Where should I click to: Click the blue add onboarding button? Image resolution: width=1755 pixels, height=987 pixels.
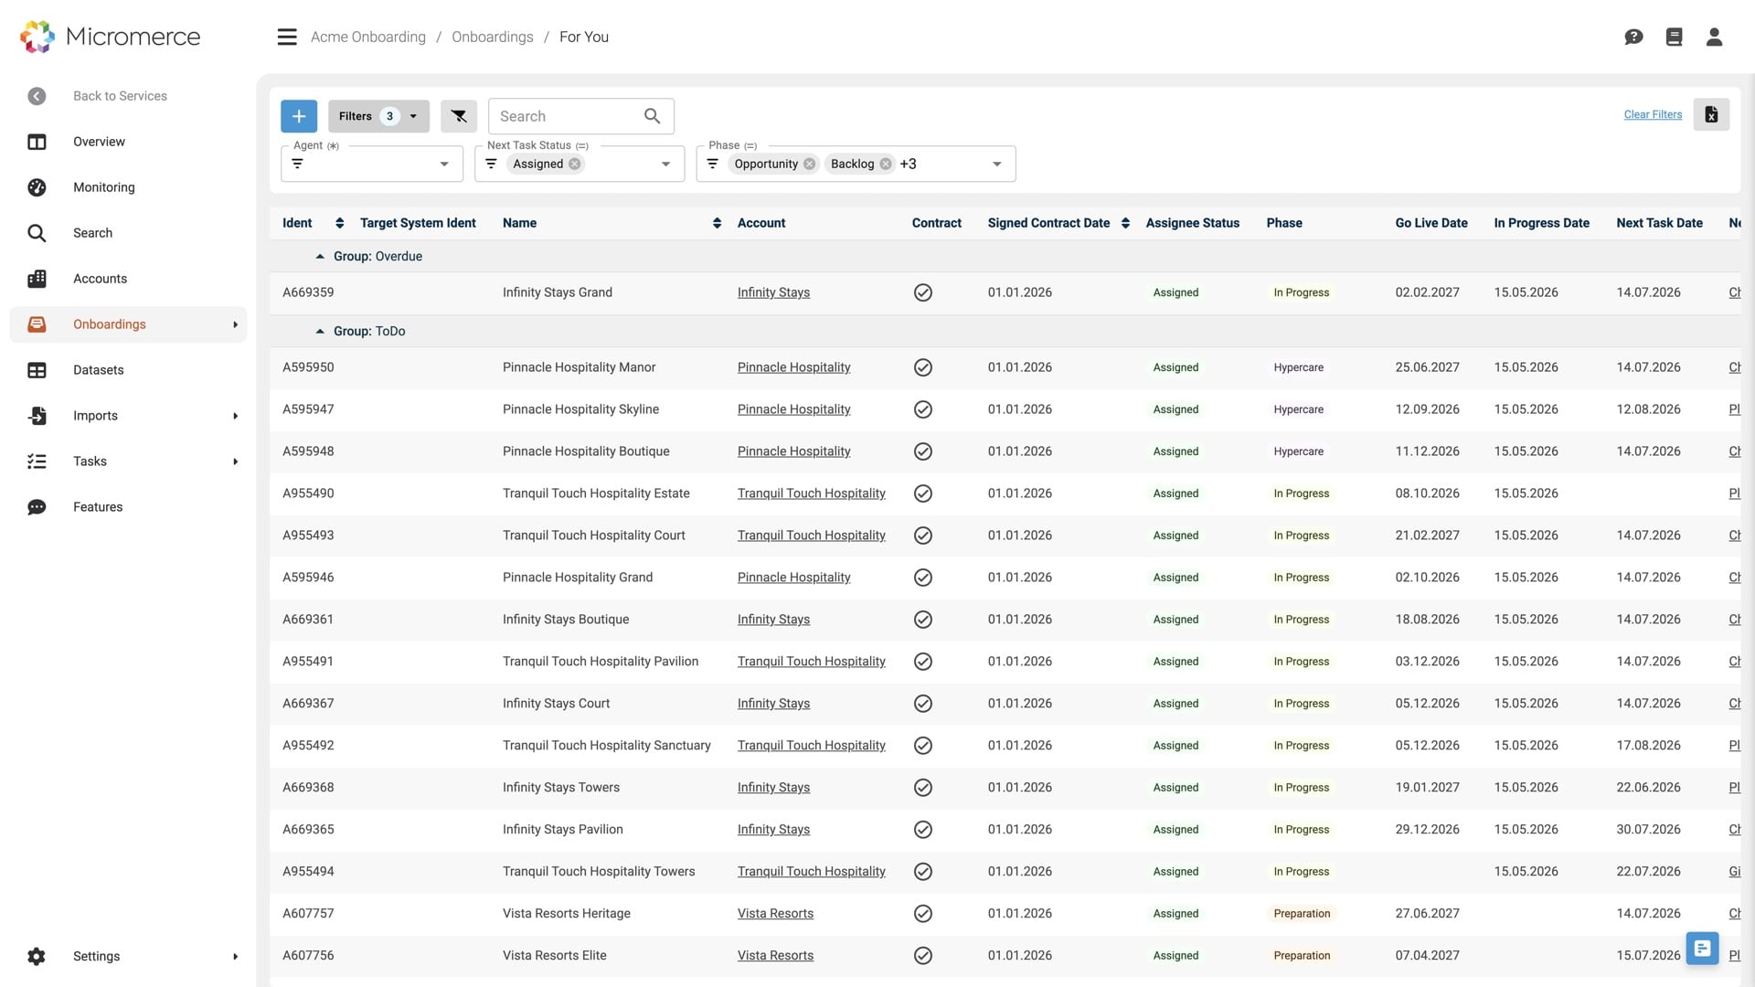(x=299, y=116)
